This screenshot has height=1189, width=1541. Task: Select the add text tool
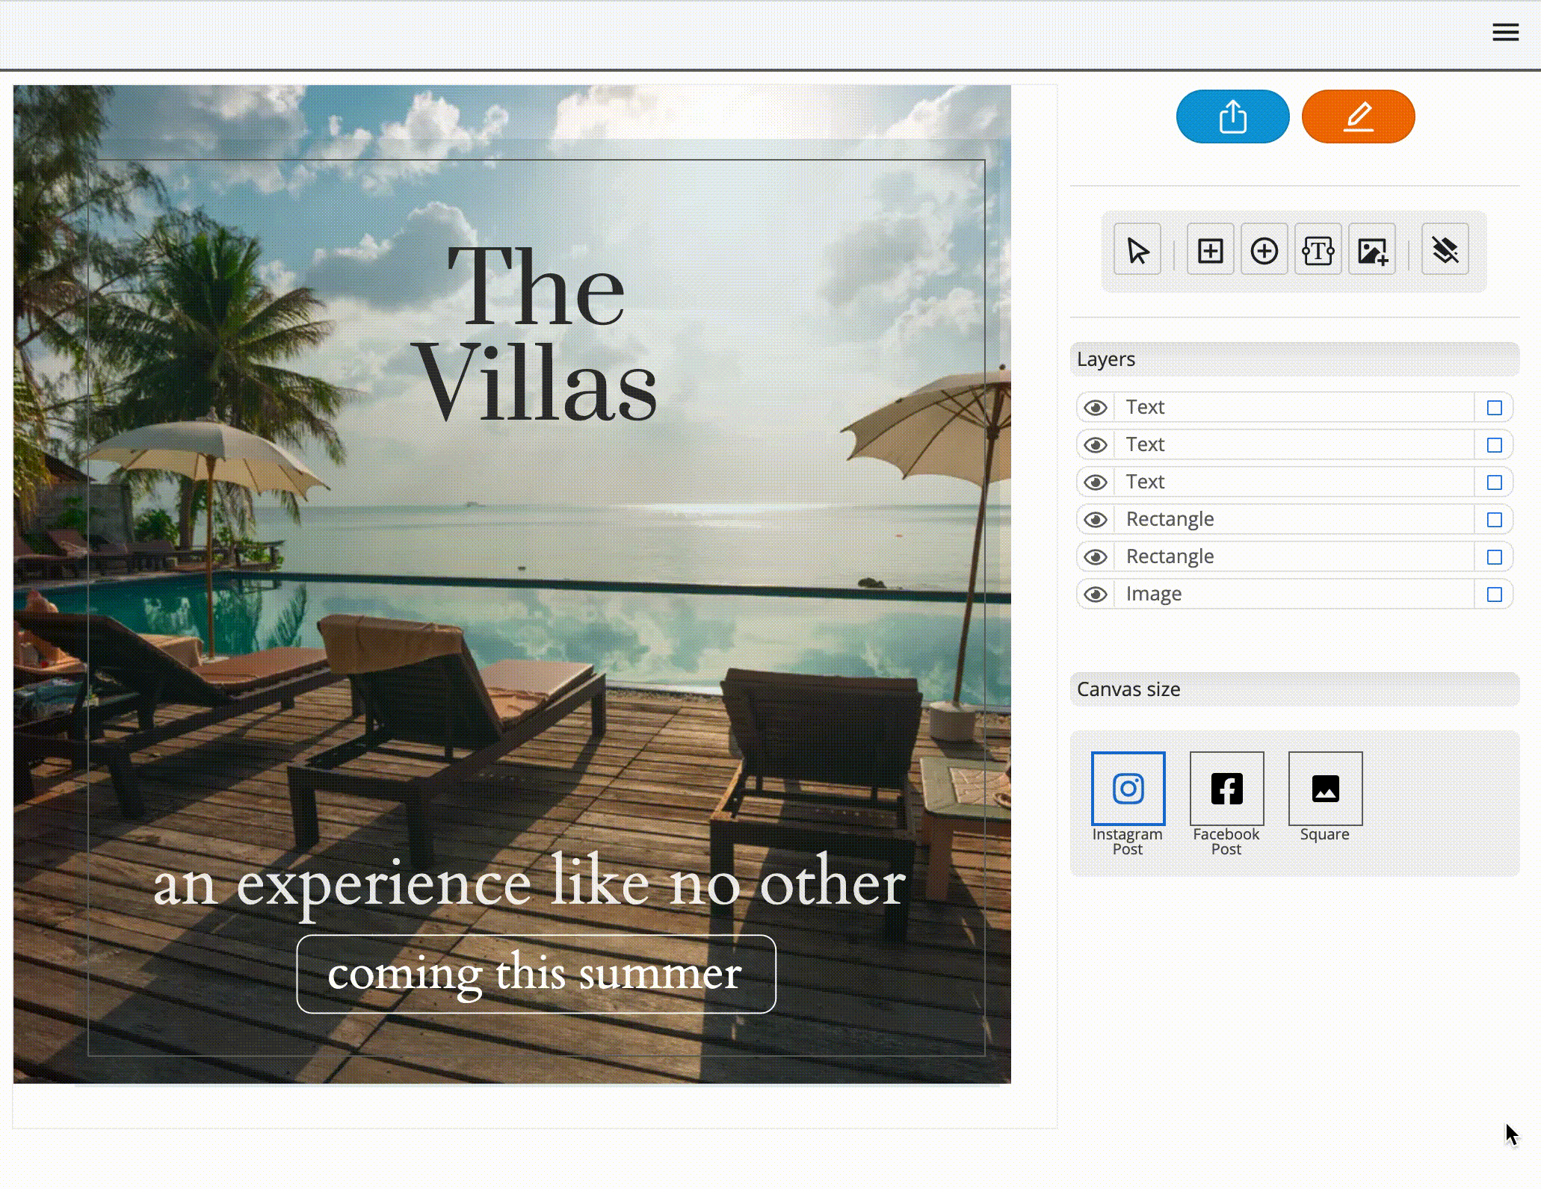point(1318,250)
